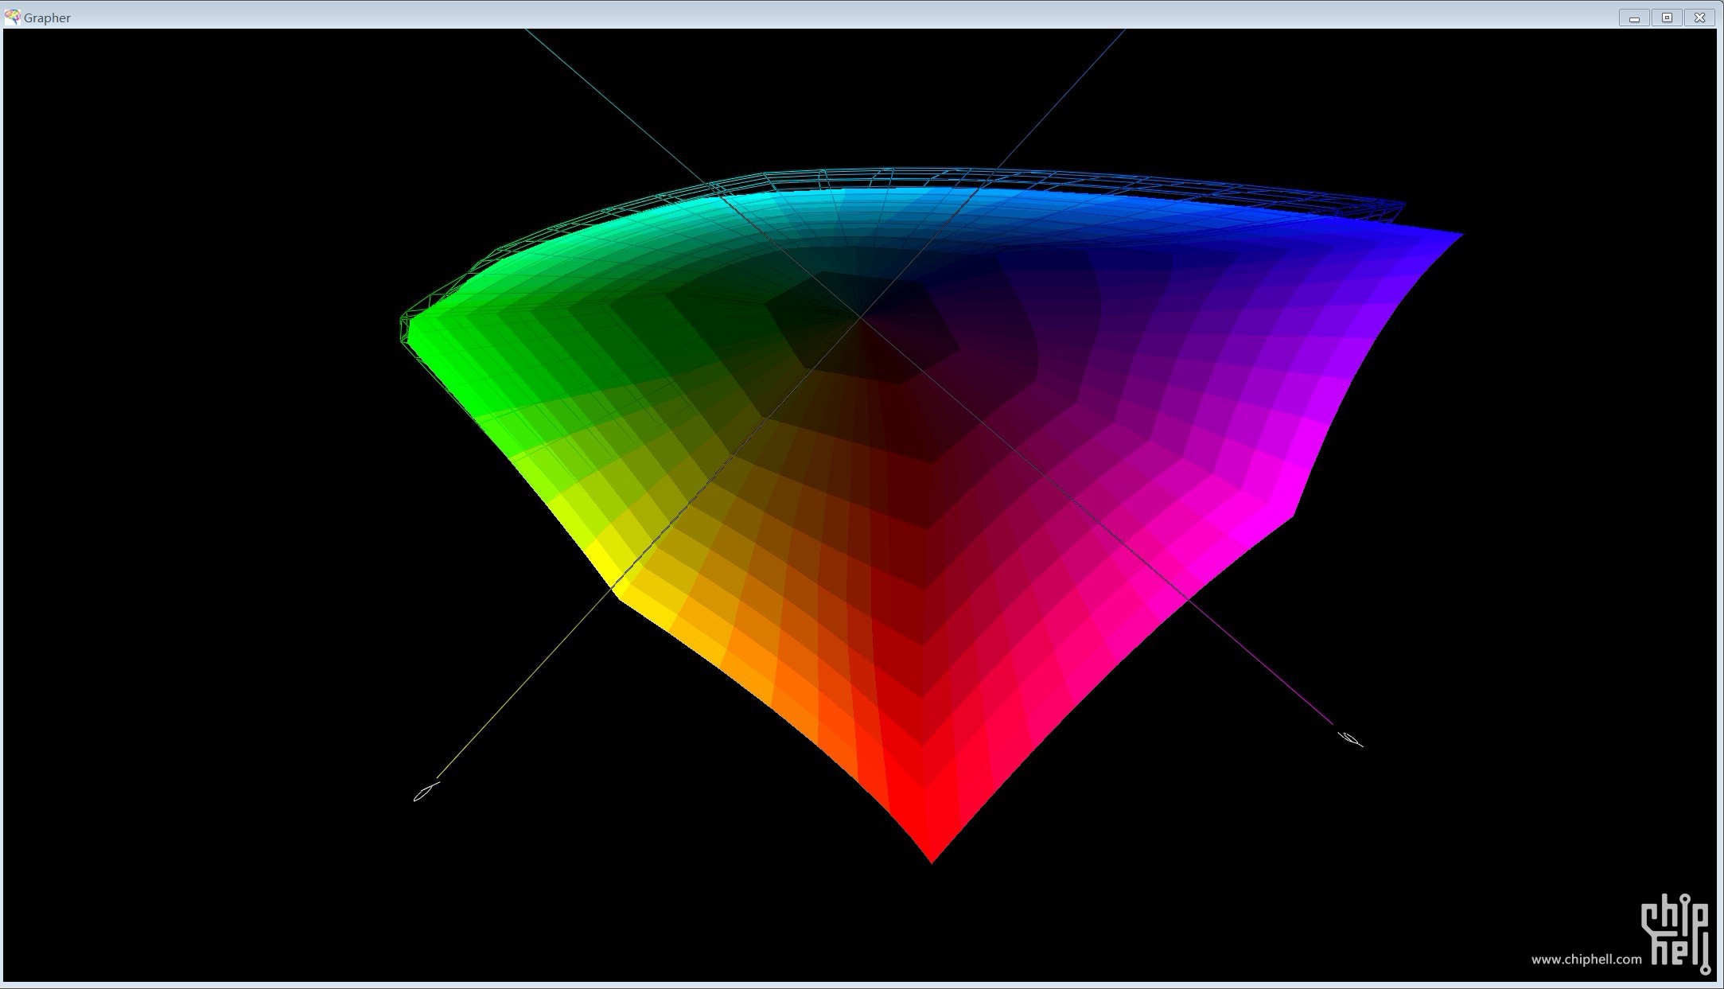Click the 3D color gamut plot

point(932,516)
